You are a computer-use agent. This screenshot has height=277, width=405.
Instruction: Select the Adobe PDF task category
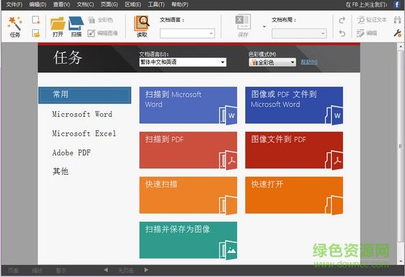72,153
